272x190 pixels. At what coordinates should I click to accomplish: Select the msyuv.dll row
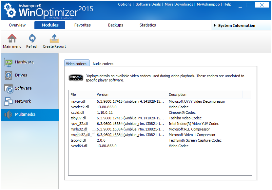(160, 101)
